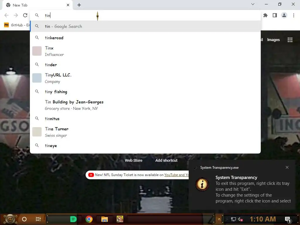The width and height of the screenshot is (300, 225).
Task: Choose the 'tineye' suggestion
Action: [145, 146]
